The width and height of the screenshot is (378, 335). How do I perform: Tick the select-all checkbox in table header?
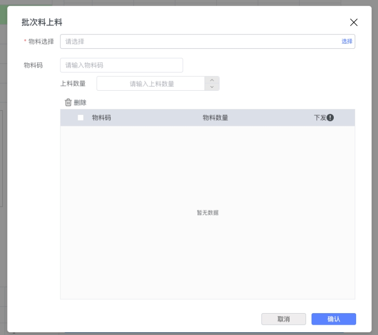80,118
